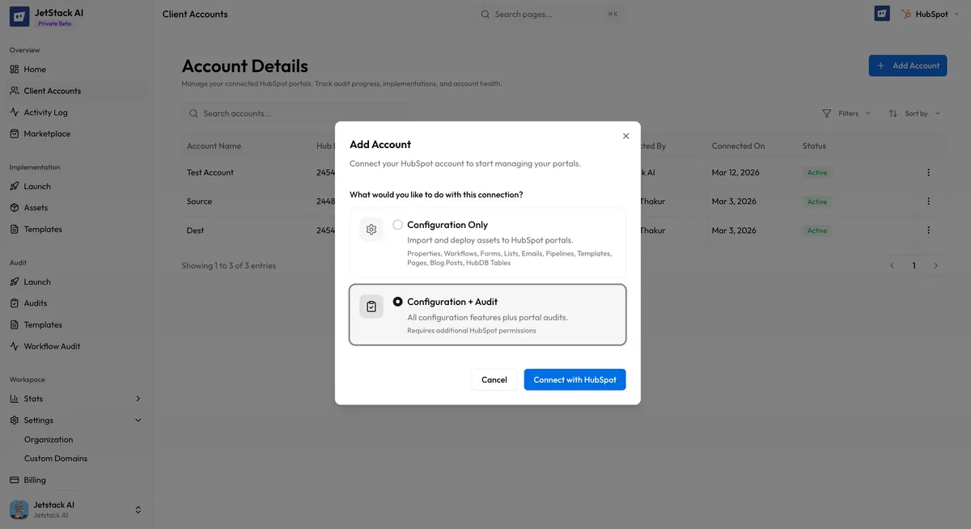The height and width of the screenshot is (529, 971).
Task: Open Assets via its box icon
Action: point(15,207)
